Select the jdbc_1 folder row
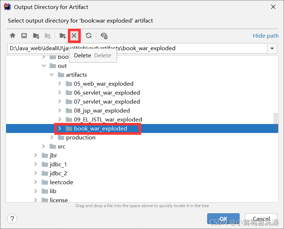The height and width of the screenshot is (229, 284). [x=142, y=164]
